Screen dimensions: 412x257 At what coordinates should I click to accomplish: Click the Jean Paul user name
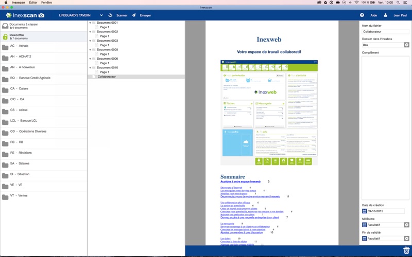coord(400,15)
